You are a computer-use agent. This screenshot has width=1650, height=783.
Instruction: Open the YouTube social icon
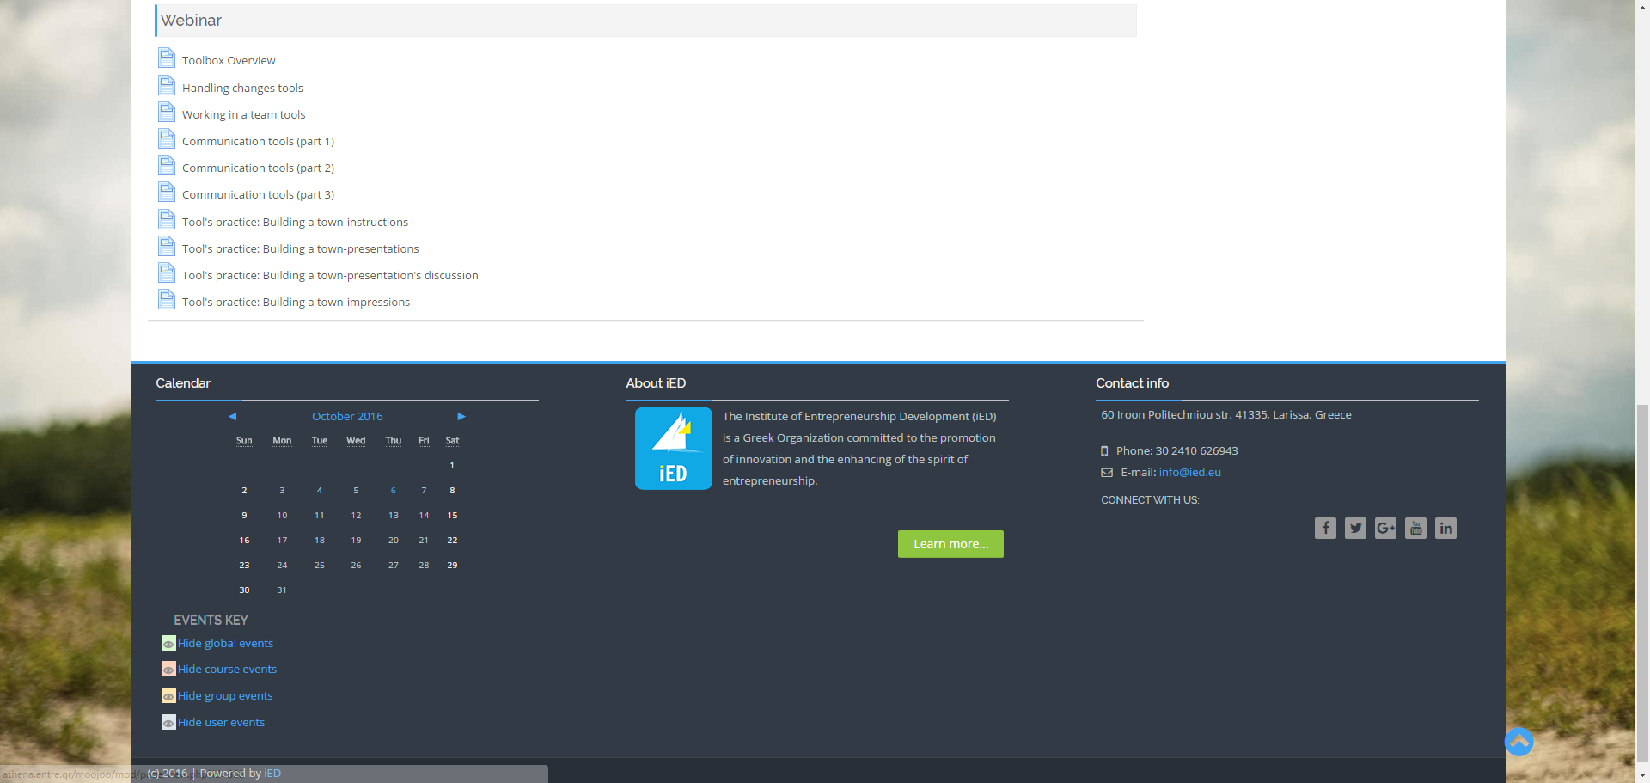pos(1415,528)
